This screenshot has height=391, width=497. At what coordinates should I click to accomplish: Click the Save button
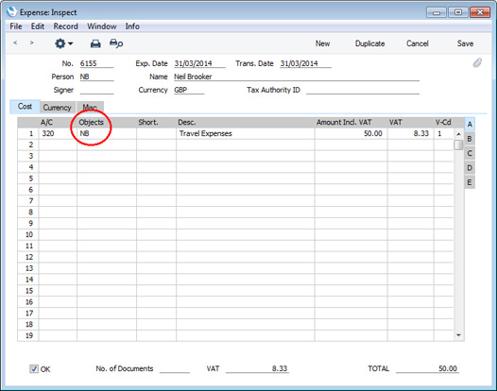pyautogui.click(x=465, y=43)
